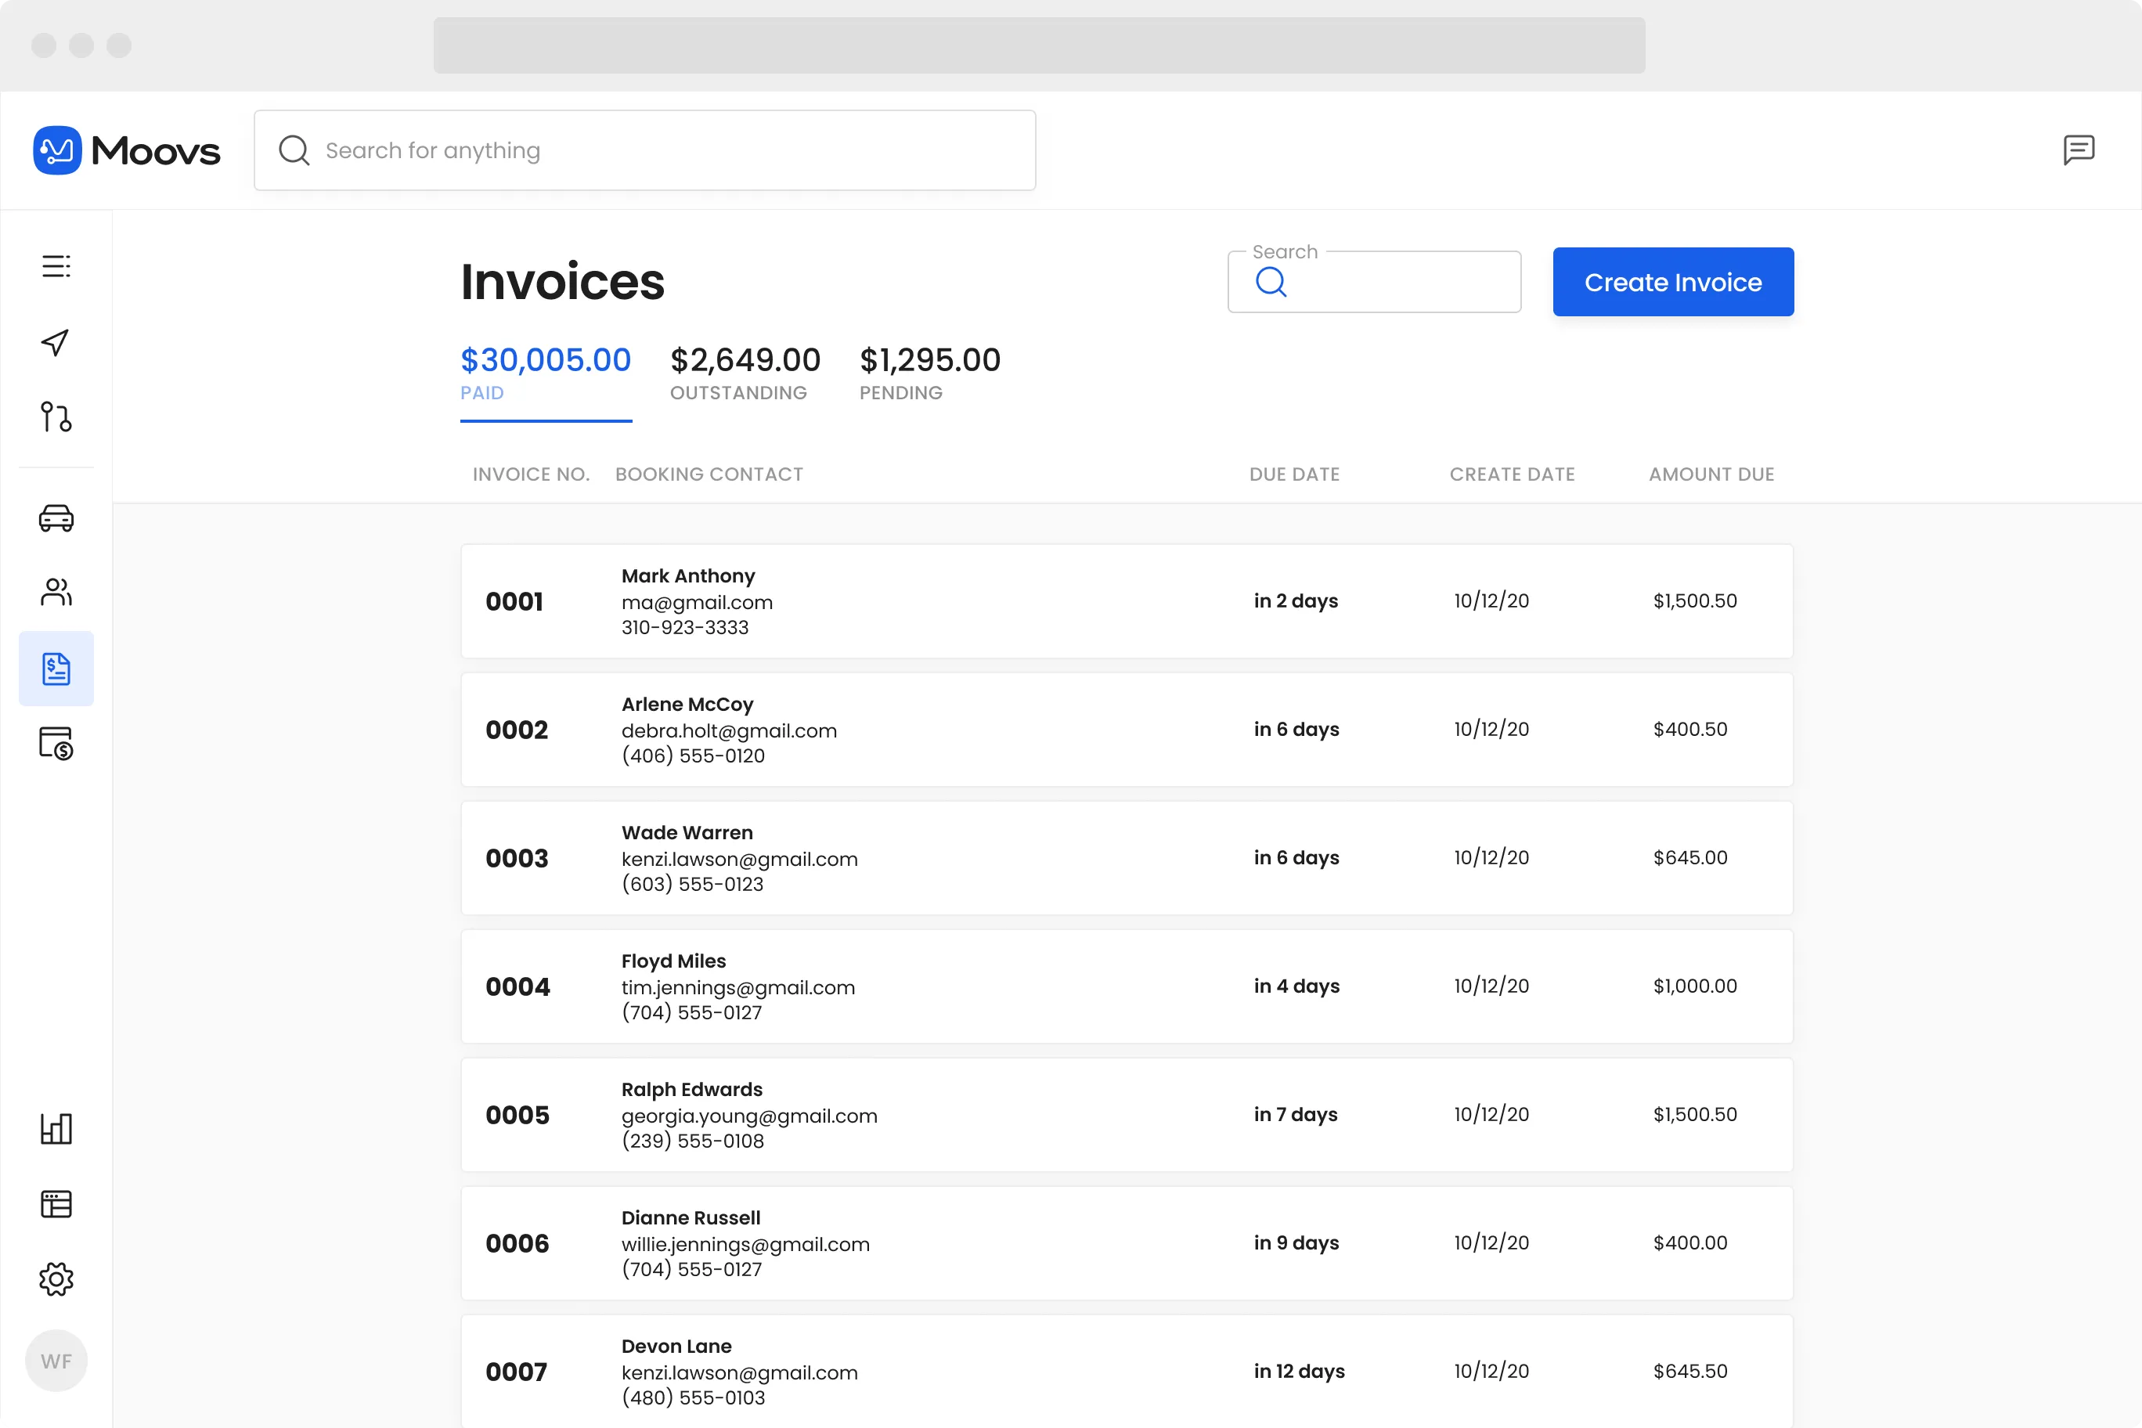Click phone number (239) 555-0108
Viewport: 2142px width, 1428px height.
[693, 1141]
